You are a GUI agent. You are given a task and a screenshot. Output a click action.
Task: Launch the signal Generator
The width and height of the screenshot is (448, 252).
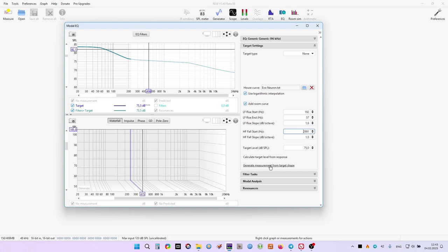[219, 15]
